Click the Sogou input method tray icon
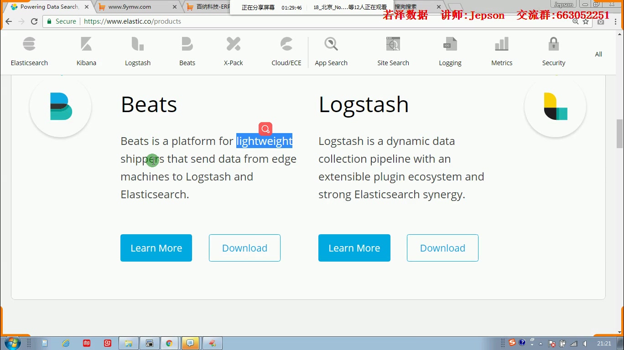Viewport: 624px width, 350px height. 512,343
